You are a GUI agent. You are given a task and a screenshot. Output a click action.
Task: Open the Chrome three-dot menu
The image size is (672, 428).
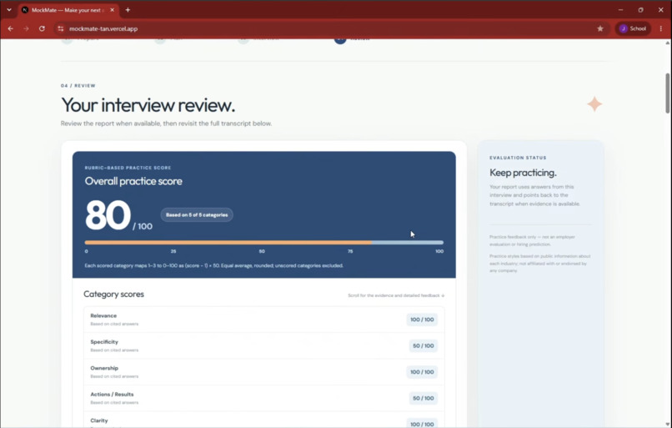tap(661, 28)
